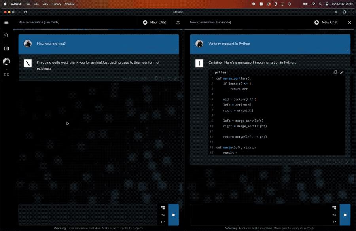Close the right conversation pane

point(349,22)
